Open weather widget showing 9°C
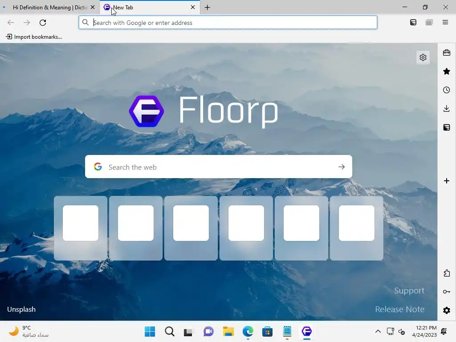Screen dimensions: 456x342 click(28, 331)
